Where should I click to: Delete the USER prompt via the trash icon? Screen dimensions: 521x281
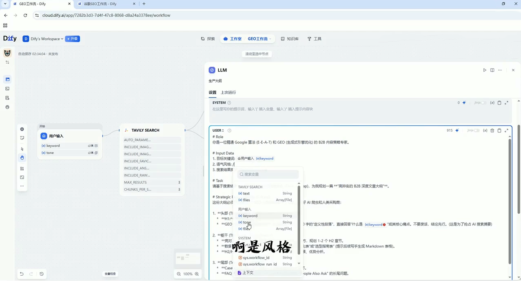pyautogui.click(x=492, y=131)
